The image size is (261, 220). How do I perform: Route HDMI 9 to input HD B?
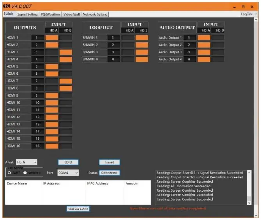(66, 95)
